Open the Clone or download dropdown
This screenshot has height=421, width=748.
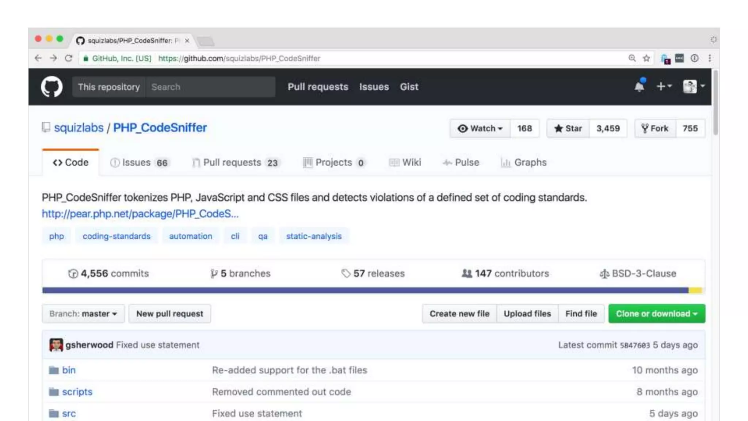pos(656,314)
